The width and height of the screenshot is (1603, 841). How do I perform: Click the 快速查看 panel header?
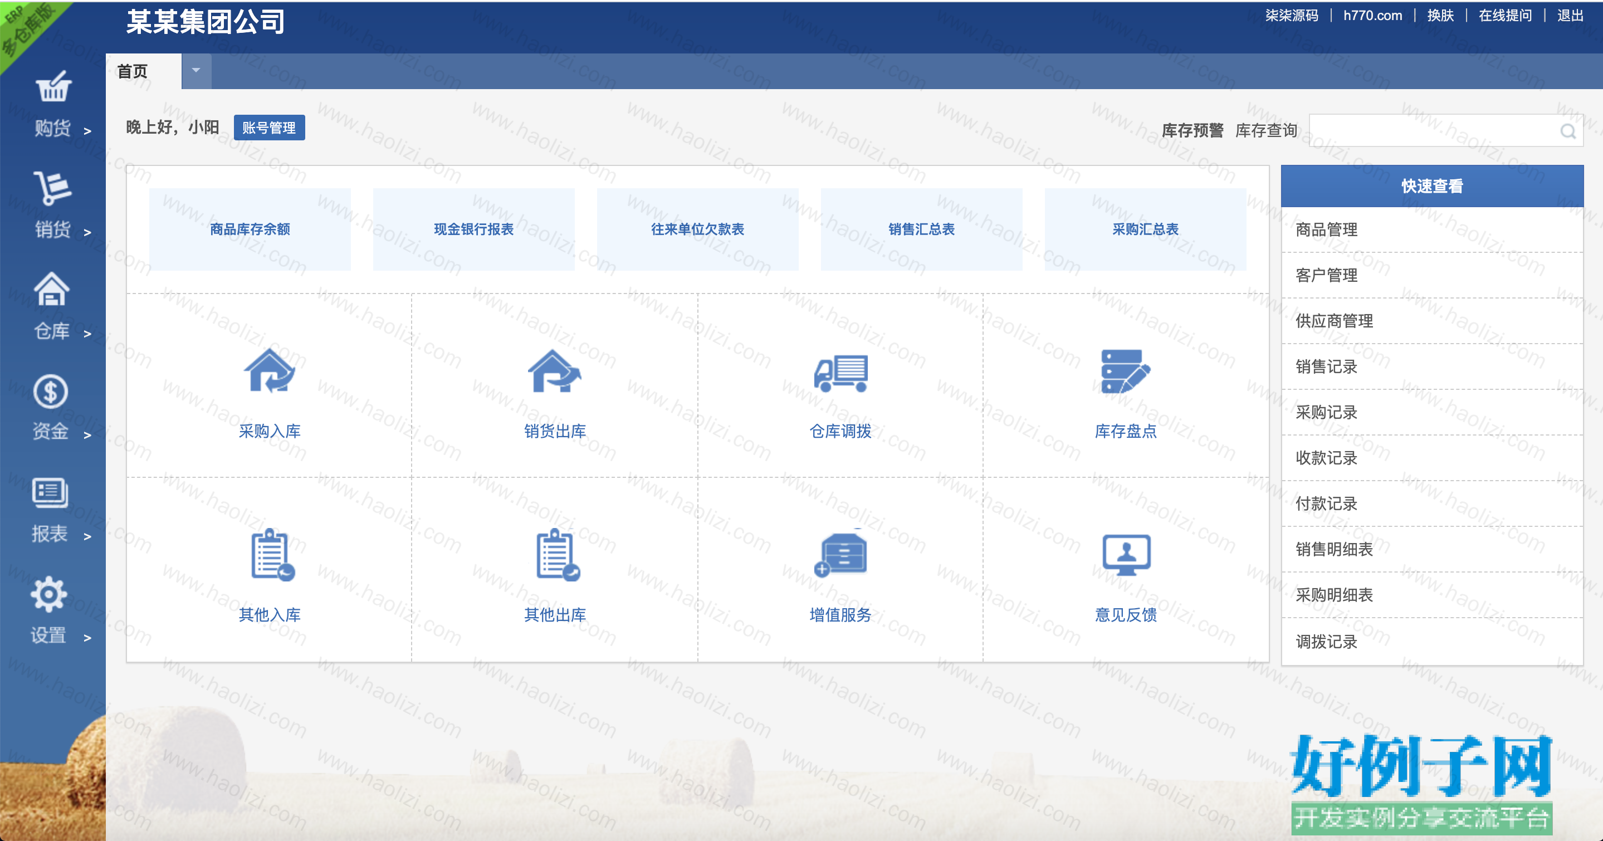tap(1432, 186)
